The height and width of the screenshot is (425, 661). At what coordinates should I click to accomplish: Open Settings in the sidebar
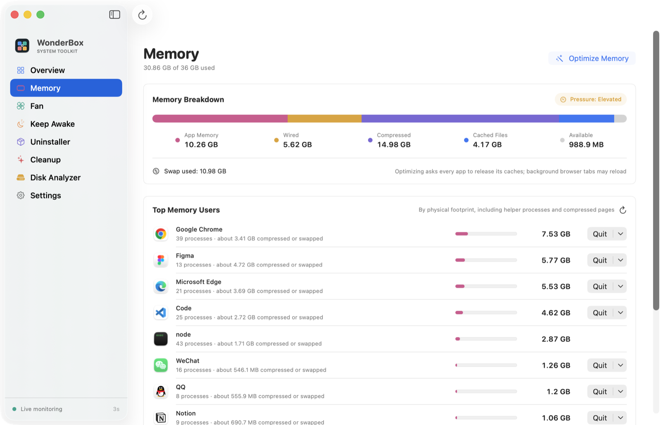(66, 196)
